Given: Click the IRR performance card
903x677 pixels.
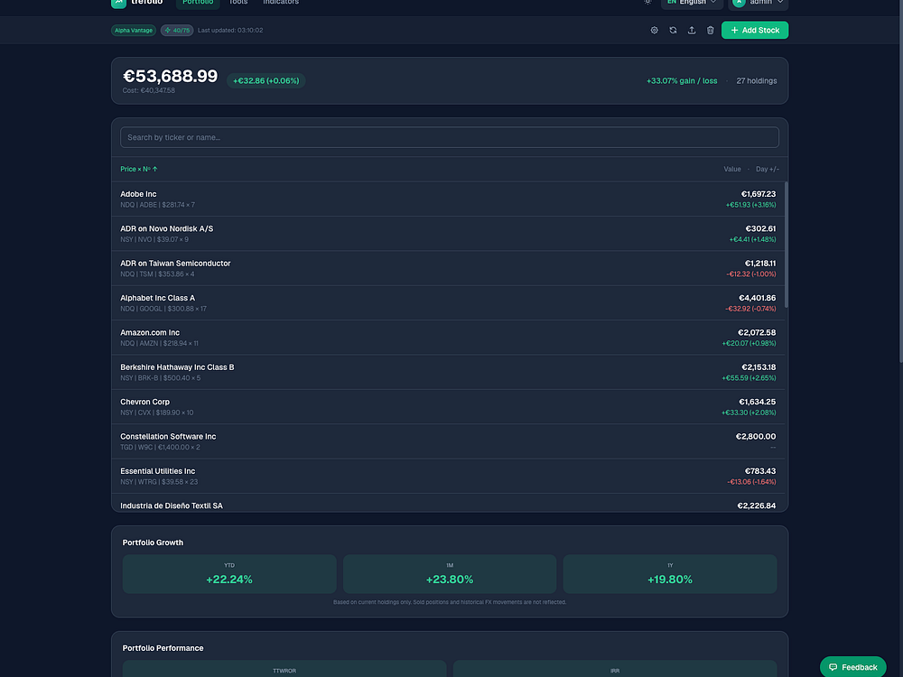Looking at the screenshot, I should 615,669.
